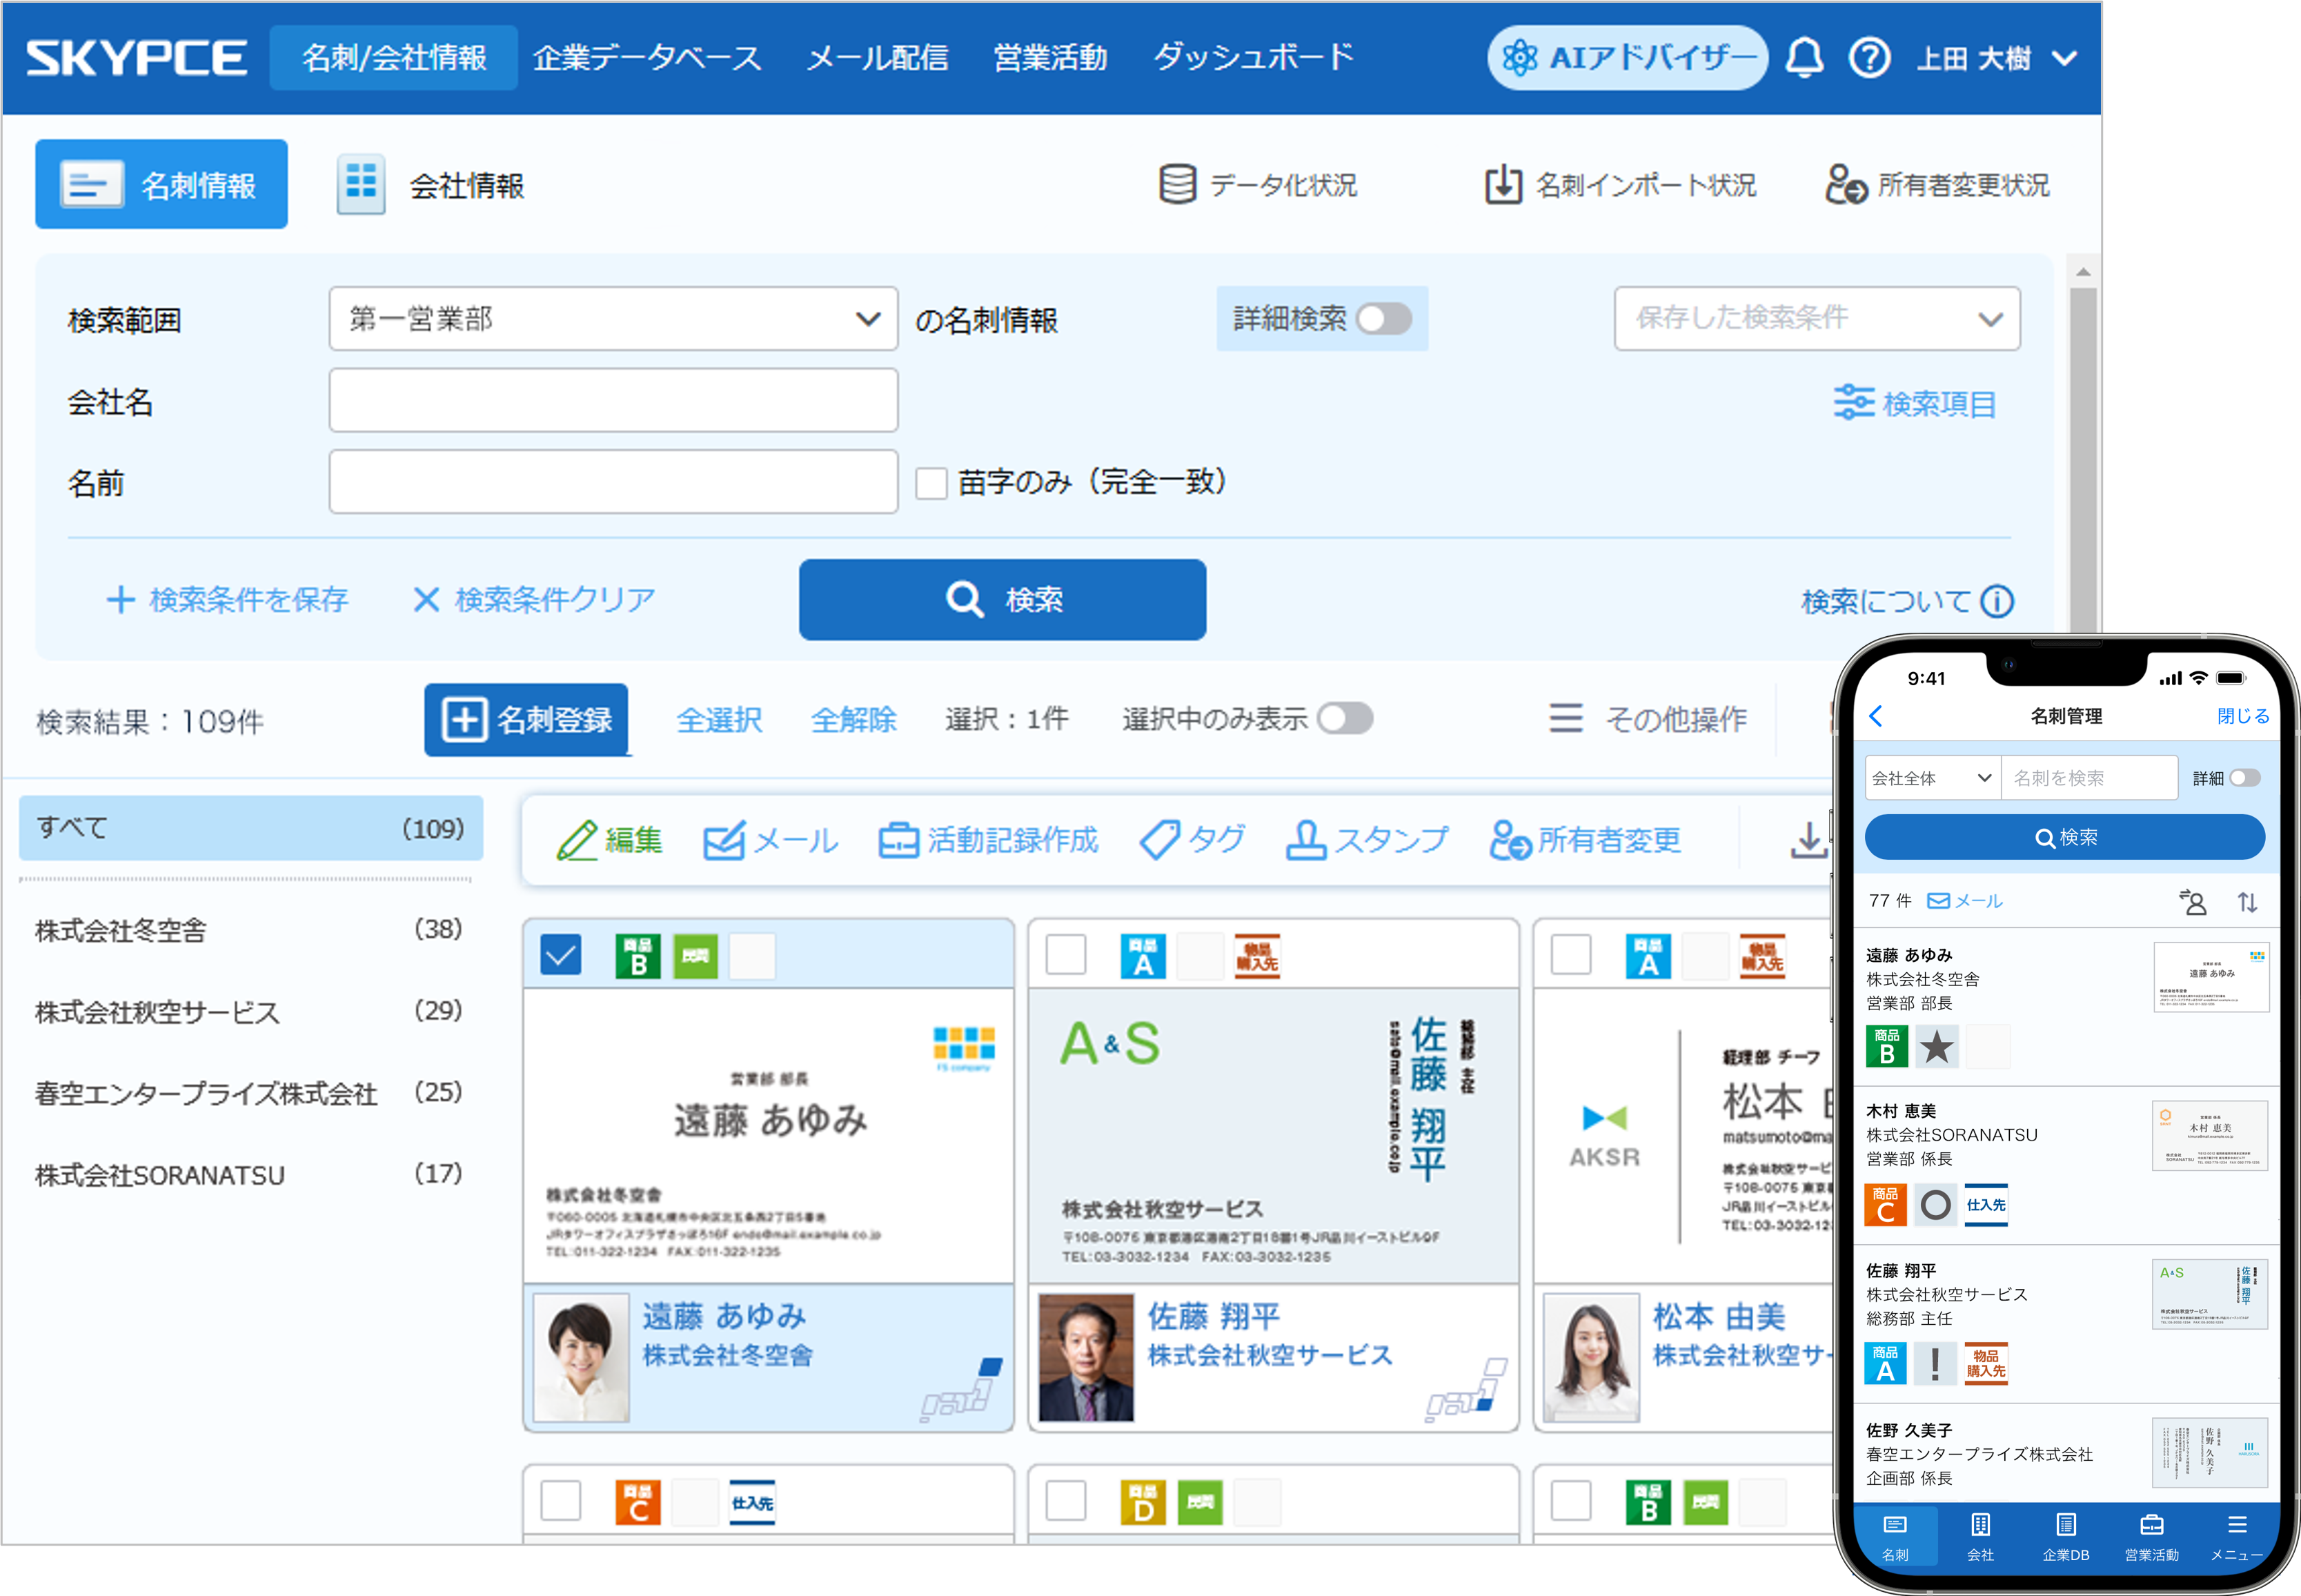Viewport: 2301px width, 1596px height.
Task: Open データ化状況 status
Action: click(1258, 185)
